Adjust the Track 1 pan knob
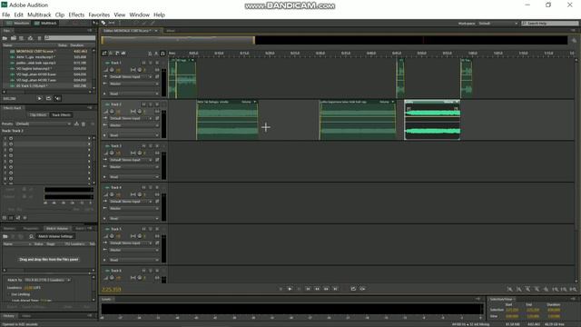The image size is (581, 327). point(139,70)
